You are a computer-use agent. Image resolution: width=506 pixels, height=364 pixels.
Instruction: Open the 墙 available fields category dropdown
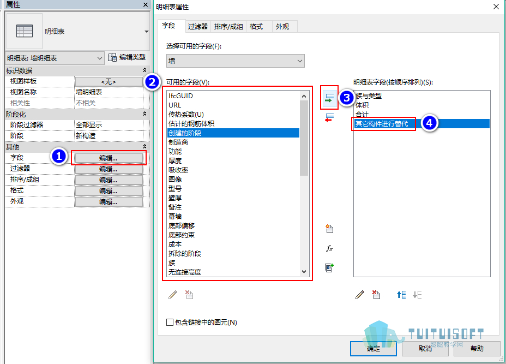point(235,61)
